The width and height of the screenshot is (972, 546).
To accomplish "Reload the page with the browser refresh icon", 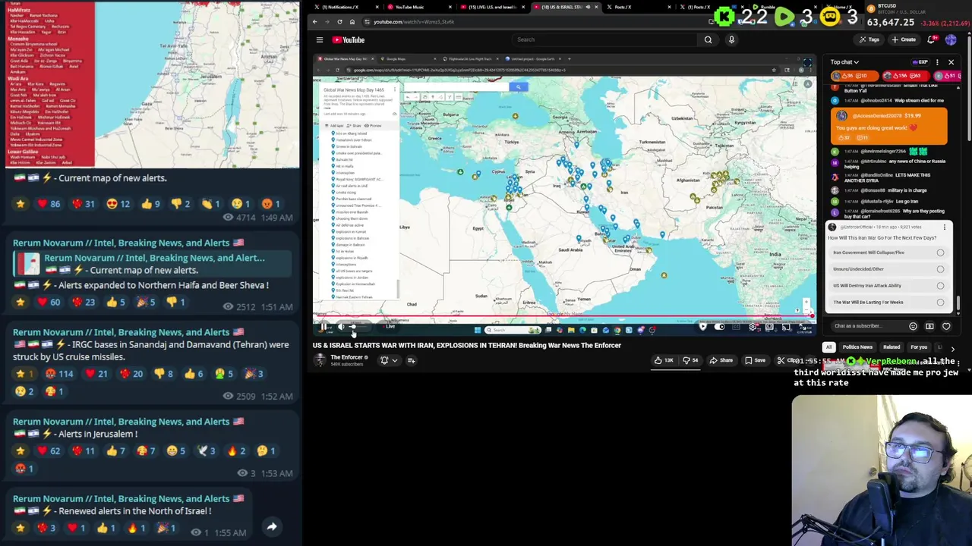I will (339, 21).
